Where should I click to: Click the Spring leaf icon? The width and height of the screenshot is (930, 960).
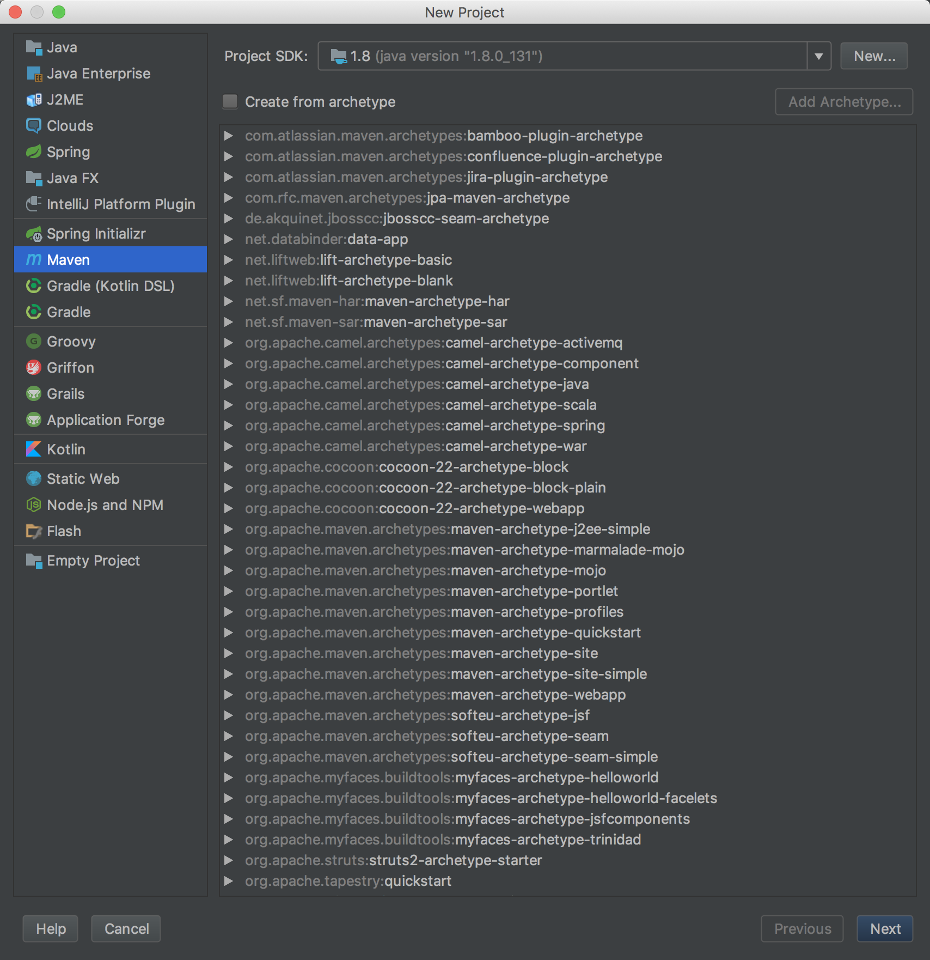click(x=34, y=152)
